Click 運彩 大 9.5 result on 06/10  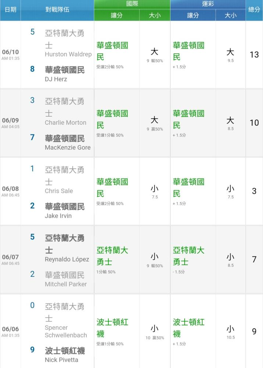click(x=230, y=55)
